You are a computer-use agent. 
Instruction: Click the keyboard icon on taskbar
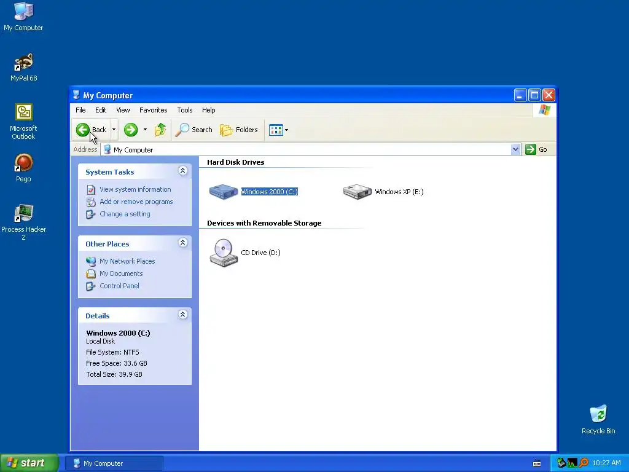tap(537, 463)
